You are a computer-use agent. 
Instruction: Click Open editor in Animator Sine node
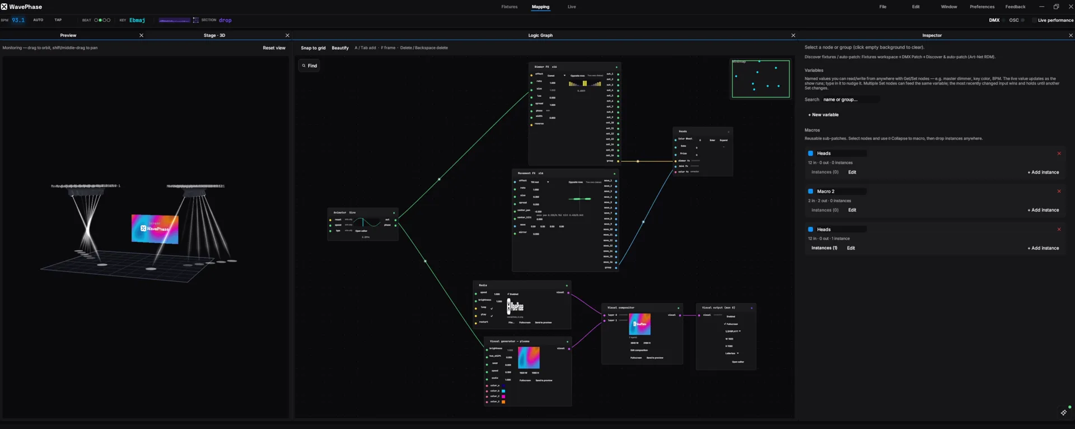coord(361,231)
